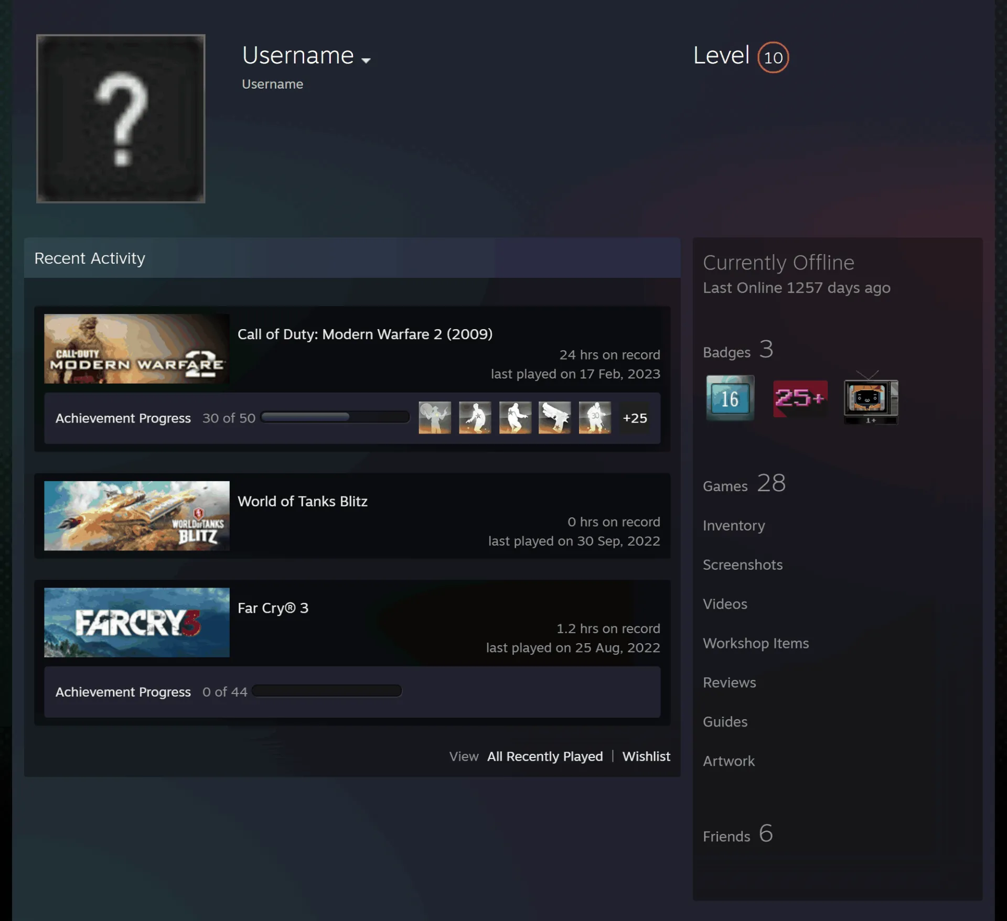Open the Screenshots link
Viewport: 1007px width, 921px height.
pos(743,565)
